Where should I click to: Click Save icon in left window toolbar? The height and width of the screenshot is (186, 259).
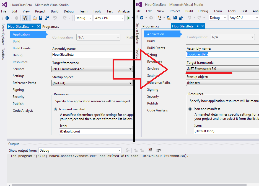pos(41,18)
